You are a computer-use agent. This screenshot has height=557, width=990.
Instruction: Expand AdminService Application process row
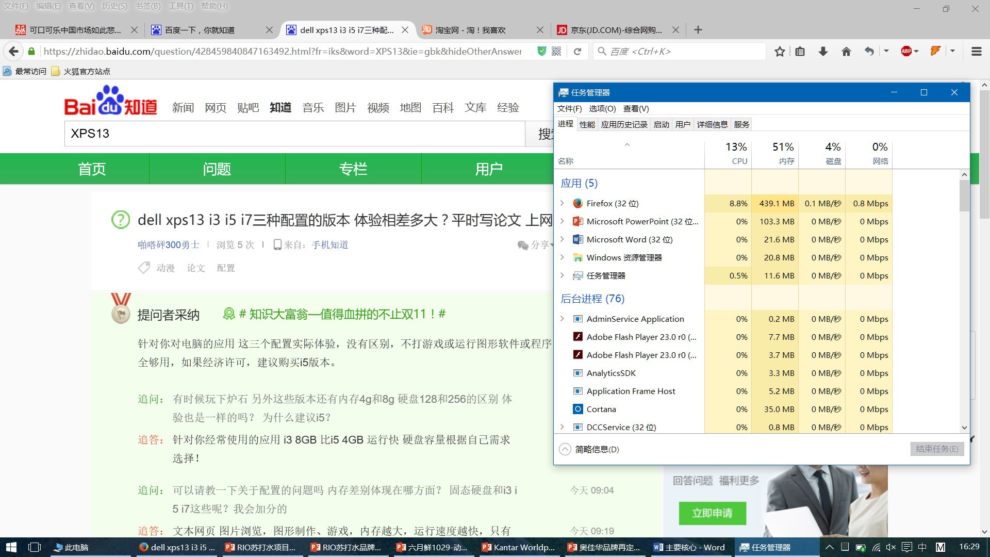pyautogui.click(x=562, y=319)
